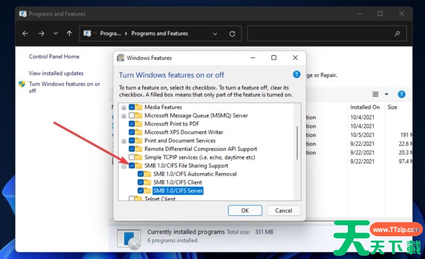Check the Microsoft Message Queue (MSMQ) Server checkbox
Image resolution: width=425 pixels, height=259 pixels.
tap(132, 115)
